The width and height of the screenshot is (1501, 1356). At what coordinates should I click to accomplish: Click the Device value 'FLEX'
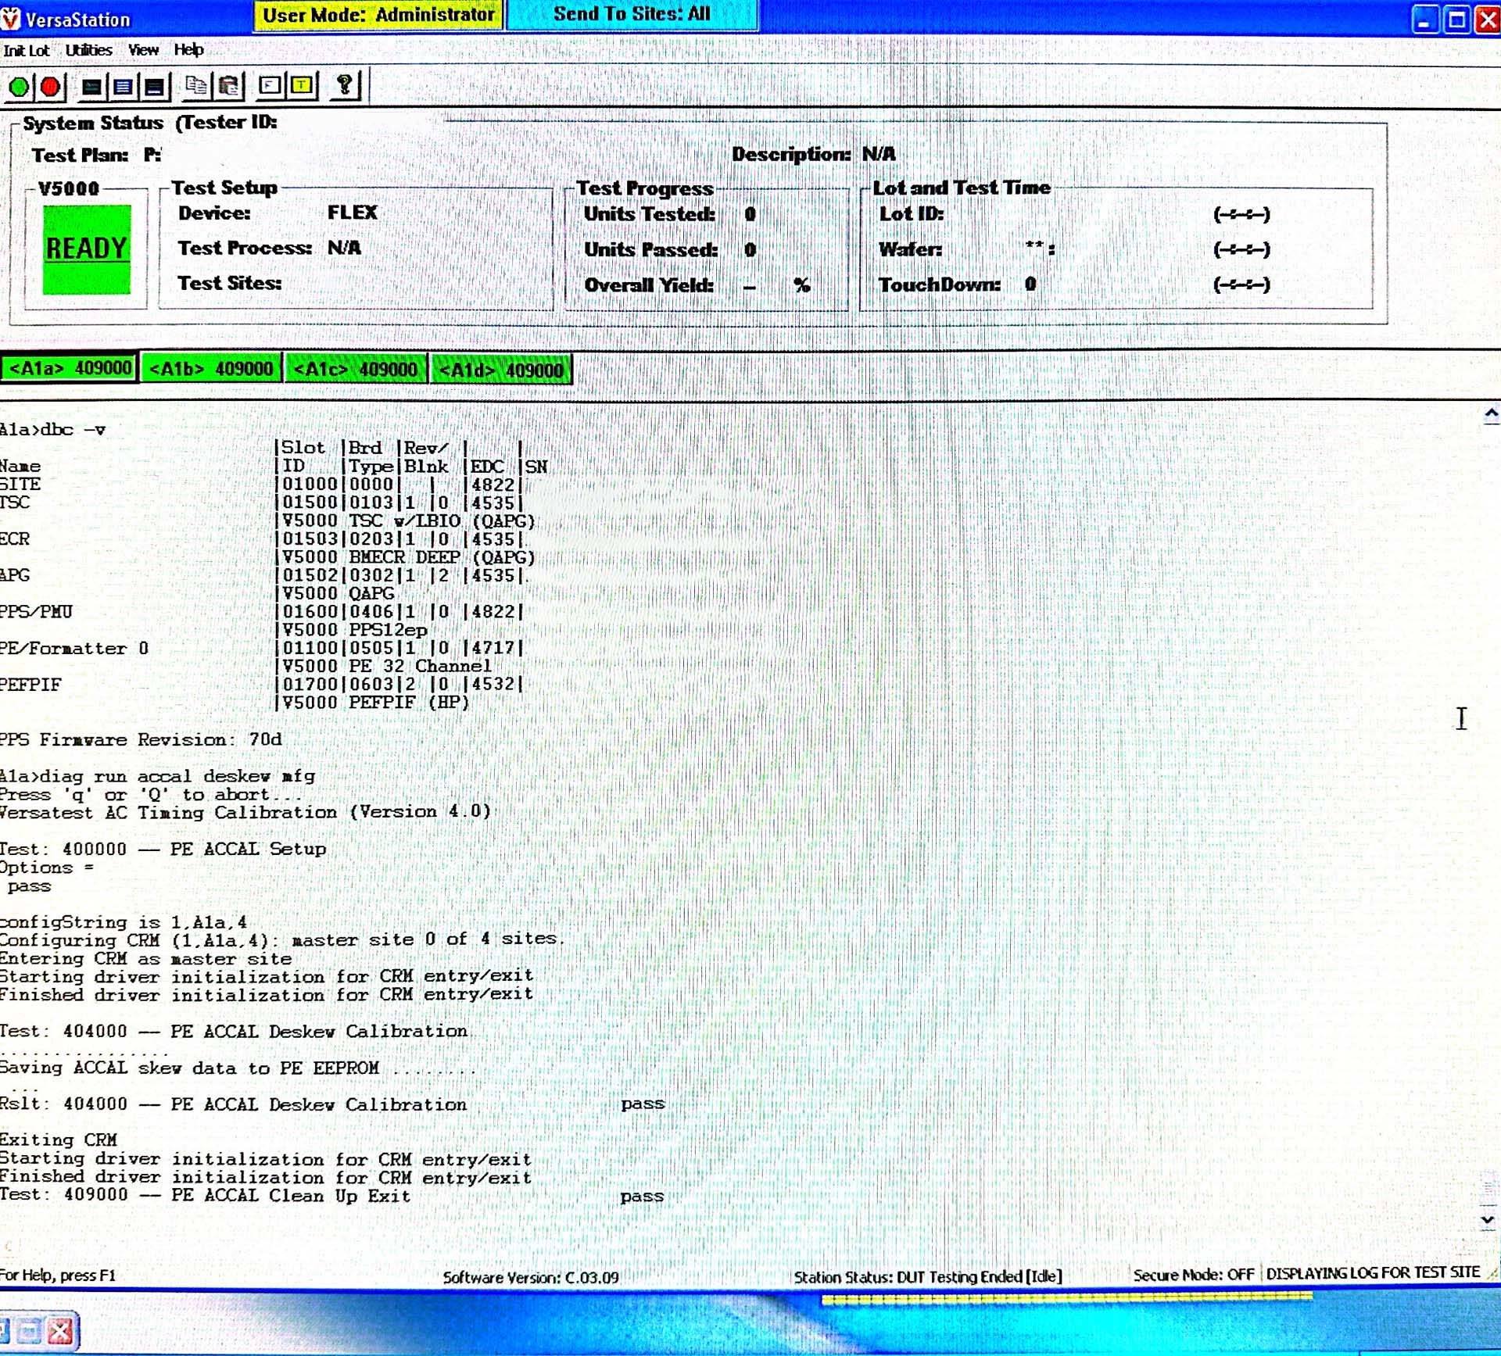coord(352,213)
